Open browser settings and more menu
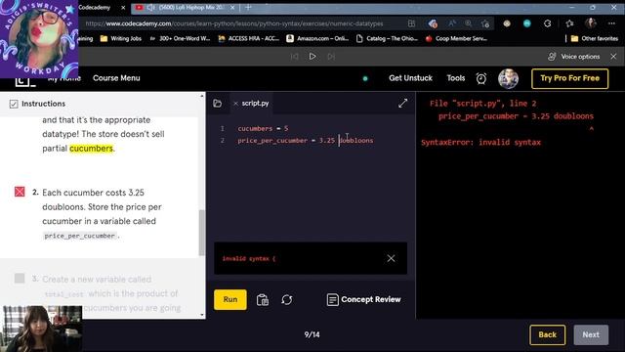Viewport: 625px width, 352px height. pyautogui.click(x=611, y=23)
